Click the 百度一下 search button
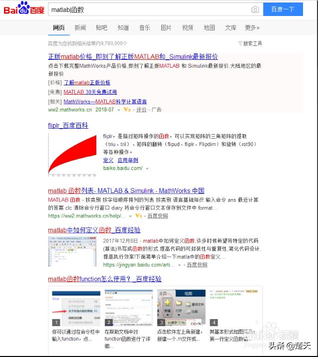The width and height of the screenshot is (318, 357). [x=283, y=9]
